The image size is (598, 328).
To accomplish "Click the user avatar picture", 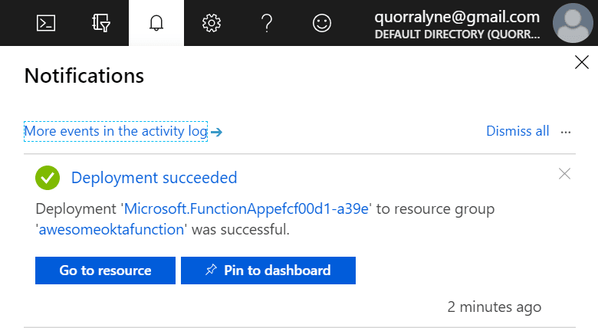I will [x=575, y=23].
